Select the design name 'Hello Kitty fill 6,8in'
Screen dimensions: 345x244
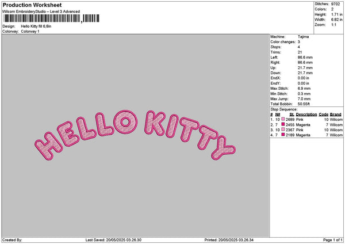coord(36,26)
